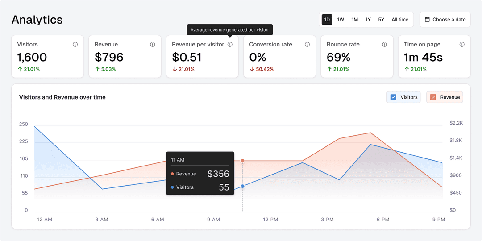This screenshot has height=241, width=482.
Task: Show All time data range
Action: (x=400, y=20)
